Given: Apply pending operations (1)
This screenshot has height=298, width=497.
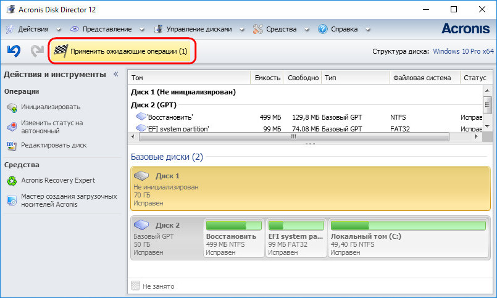Looking at the screenshot, I should tap(122, 51).
